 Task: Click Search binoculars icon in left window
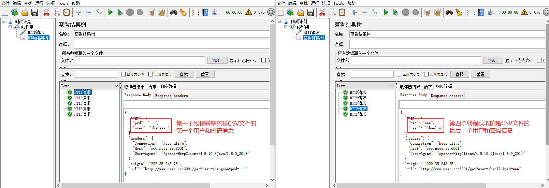pos(174,12)
